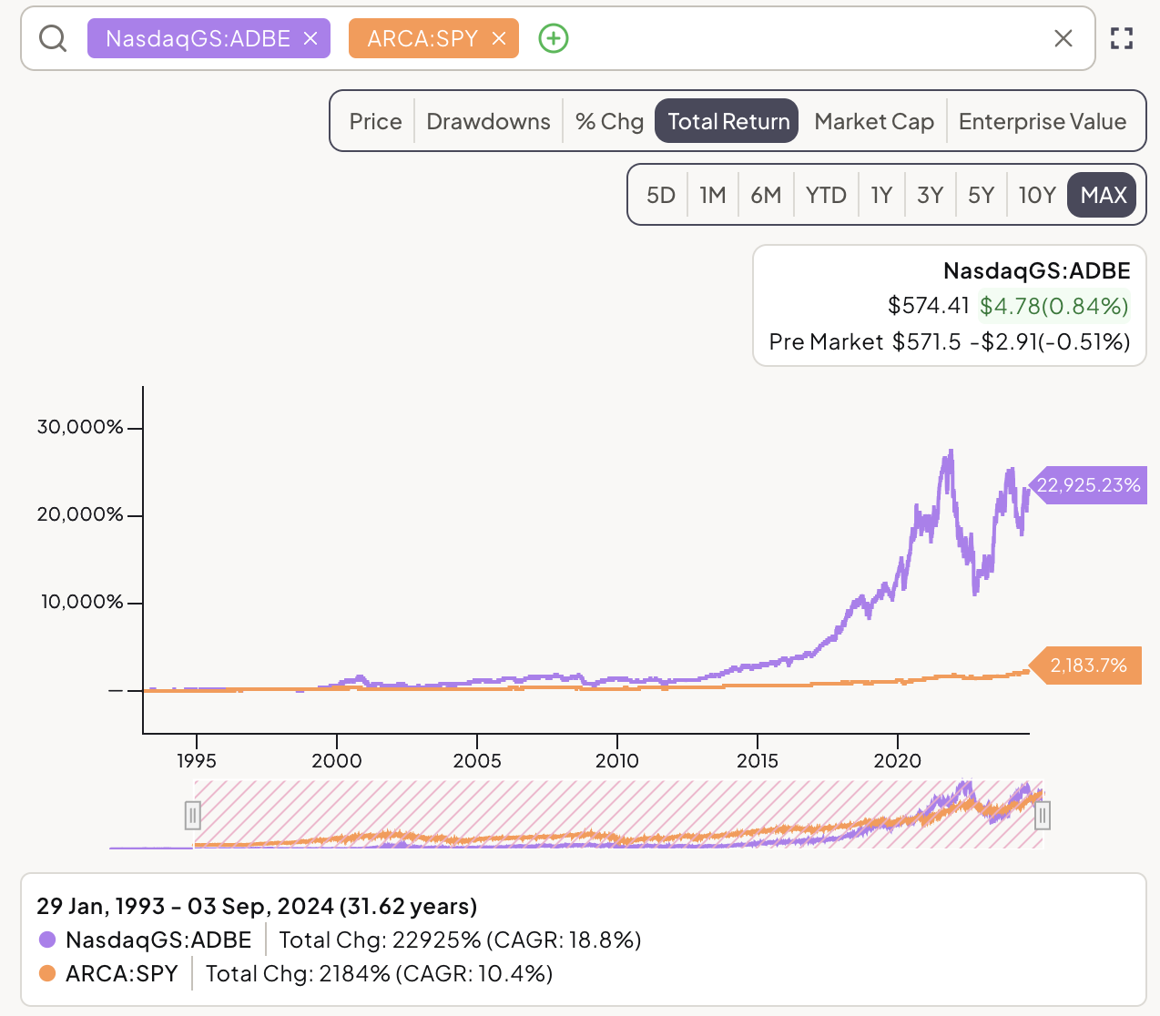Set time range to 6M
The image size is (1160, 1016).
(x=766, y=195)
